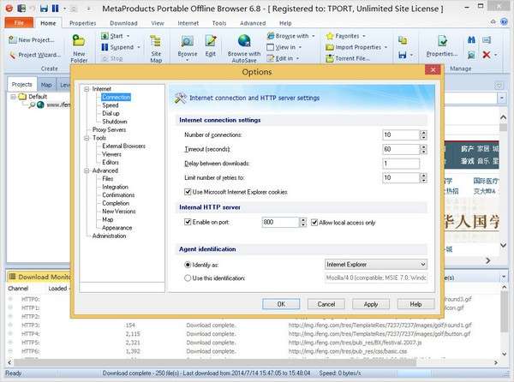Open Torrent File option
The height and width of the screenshot is (382, 514).
[x=348, y=58]
